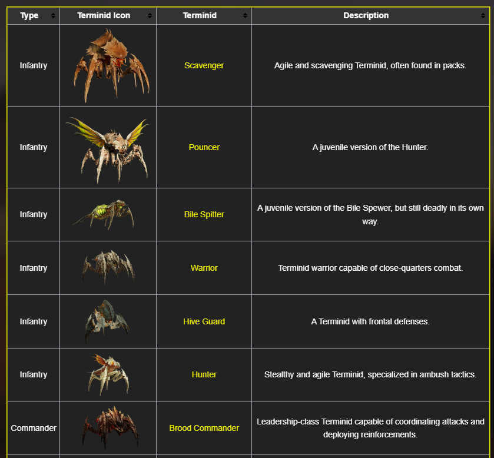The height and width of the screenshot is (458, 494).
Task: Sort the Description column
Action: tap(484, 16)
